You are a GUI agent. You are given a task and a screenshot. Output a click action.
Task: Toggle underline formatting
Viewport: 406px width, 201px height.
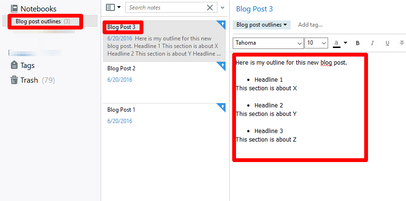pyautogui.click(x=387, y=43)
